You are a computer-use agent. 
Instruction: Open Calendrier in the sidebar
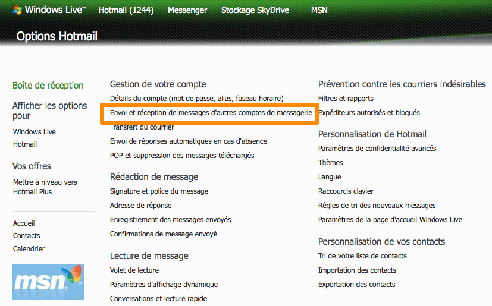tap(29, 248)
